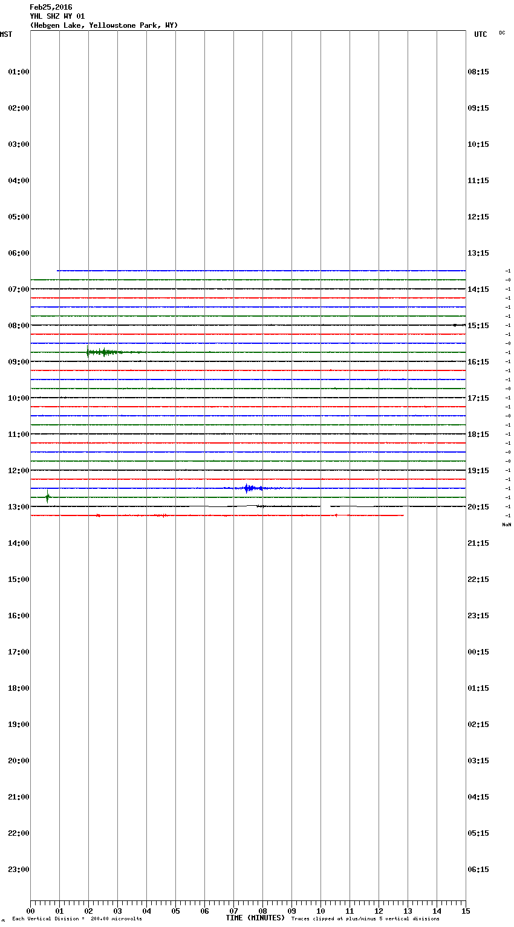514x927 pixels.
Task: Click the 'NaN' value beside the last trace
Action: pyautogui.click(x=507, y=525)
